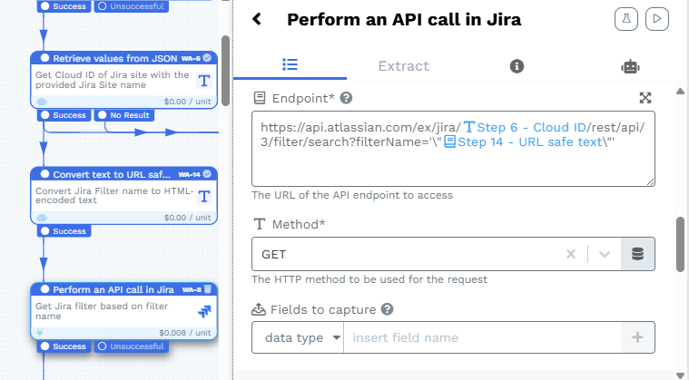
Task: Click the insert field name input
Action: 481,337
